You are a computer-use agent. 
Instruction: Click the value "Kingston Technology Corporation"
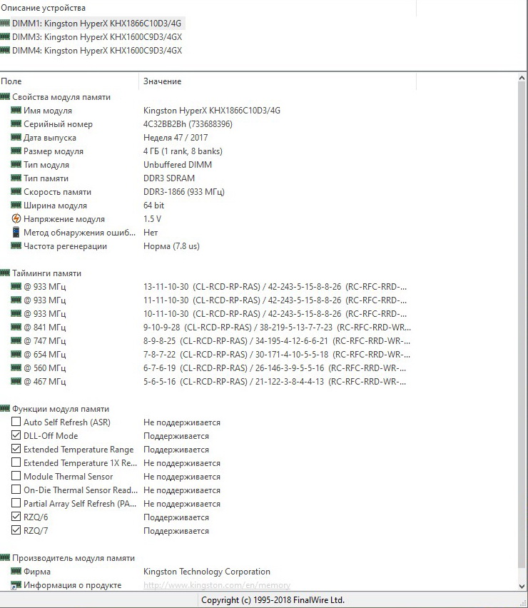[207, 572]
